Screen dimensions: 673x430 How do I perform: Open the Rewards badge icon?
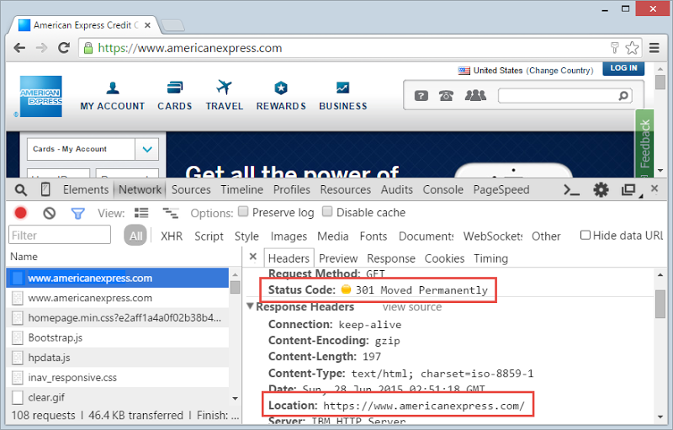281,88
